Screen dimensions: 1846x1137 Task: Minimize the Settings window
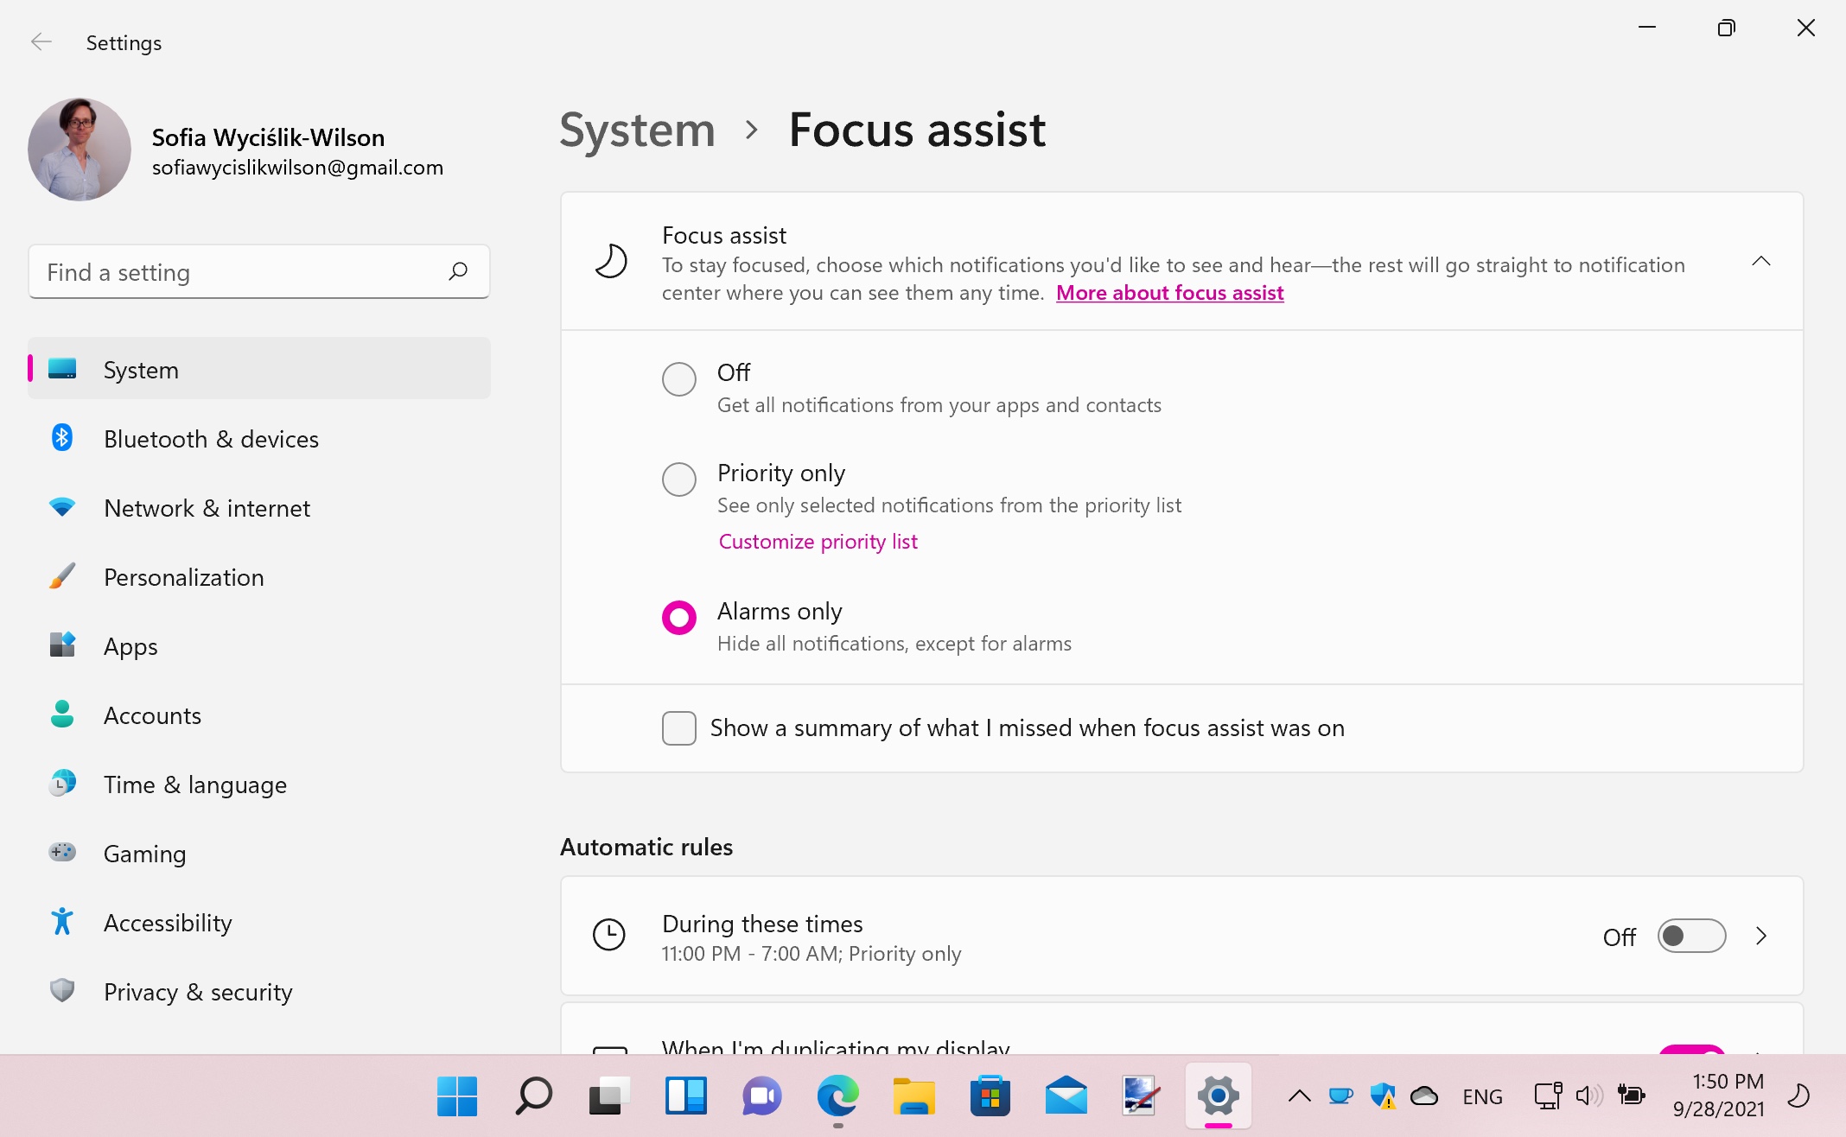point(1646,28)
